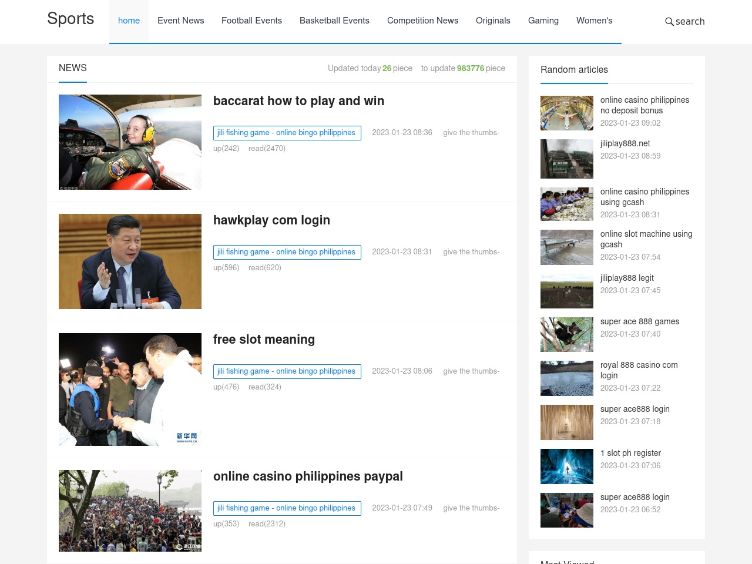Open random article 'online slot machine using gcash'
This screenshot has height=564, width=752.
tap(646, 239)
